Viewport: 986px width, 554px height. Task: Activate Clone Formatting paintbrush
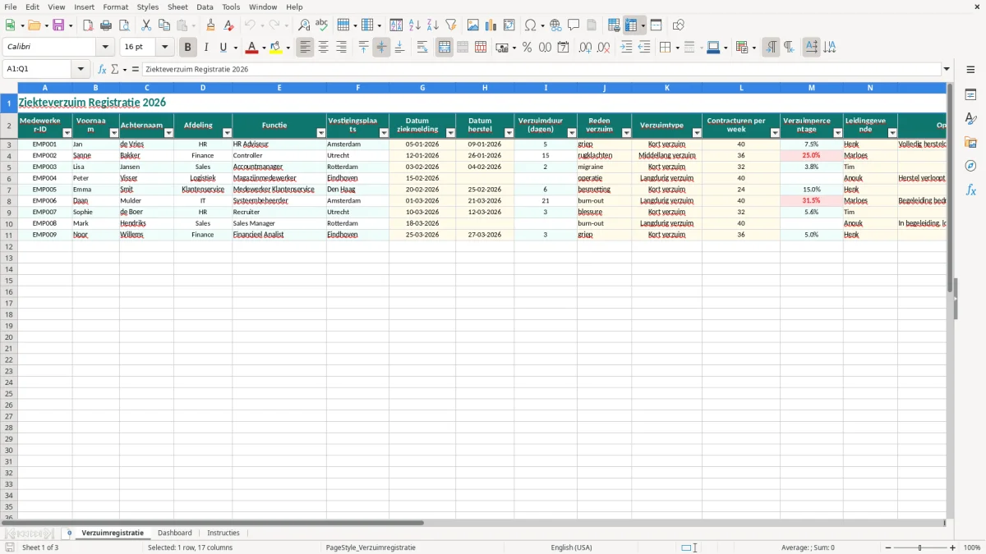(x=211, y=25)
